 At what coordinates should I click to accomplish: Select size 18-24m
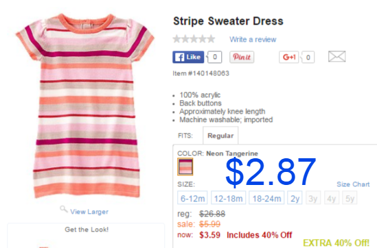click(266, 198)
